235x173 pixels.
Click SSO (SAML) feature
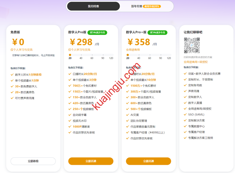point(196,114)
